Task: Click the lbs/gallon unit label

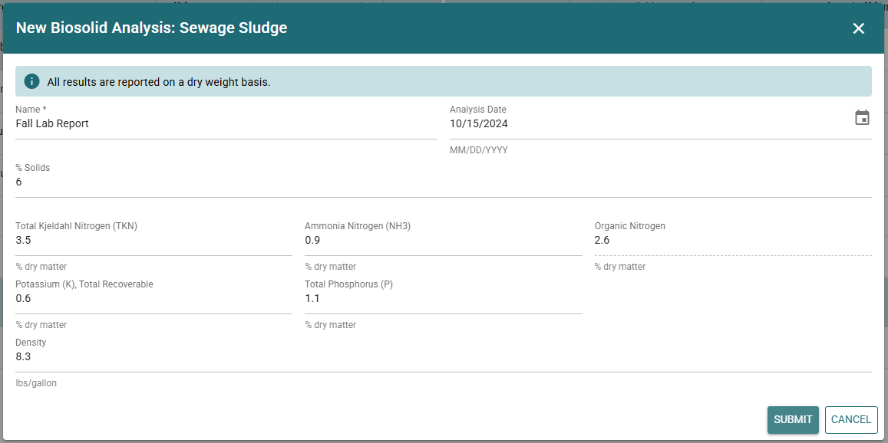Action: [x=36, y=383]
